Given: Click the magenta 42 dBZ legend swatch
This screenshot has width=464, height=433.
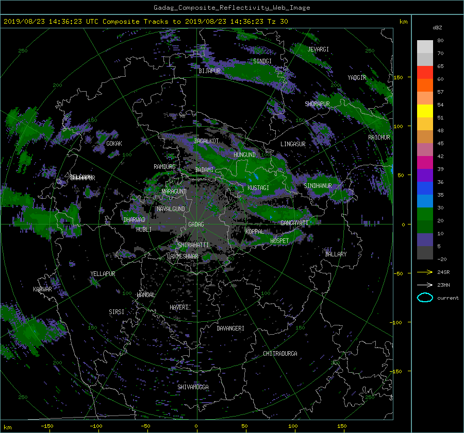Looking at the screenshot, I should 425,162.
